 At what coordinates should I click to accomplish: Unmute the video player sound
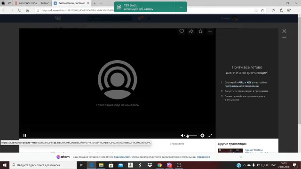coord(183,136)
